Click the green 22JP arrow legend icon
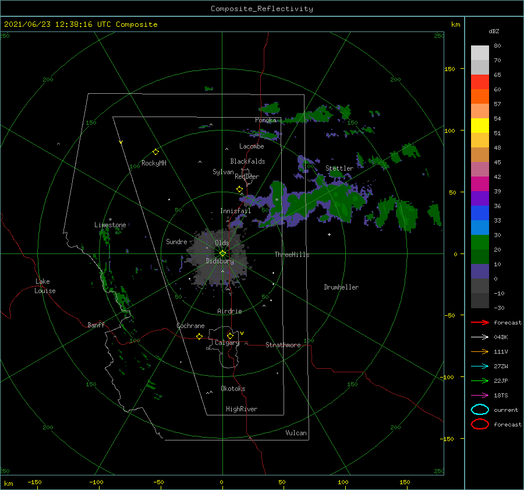 [480, 380]
